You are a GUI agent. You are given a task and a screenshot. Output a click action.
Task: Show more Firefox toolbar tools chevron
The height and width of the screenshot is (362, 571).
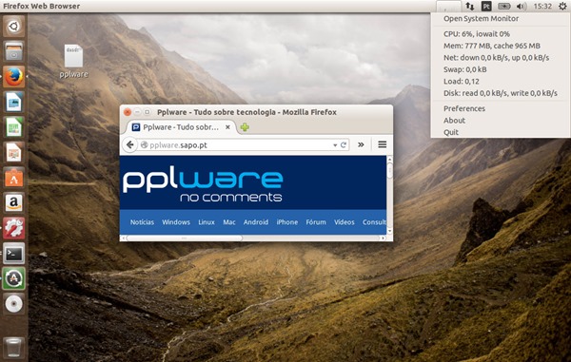tap(361, 144)
